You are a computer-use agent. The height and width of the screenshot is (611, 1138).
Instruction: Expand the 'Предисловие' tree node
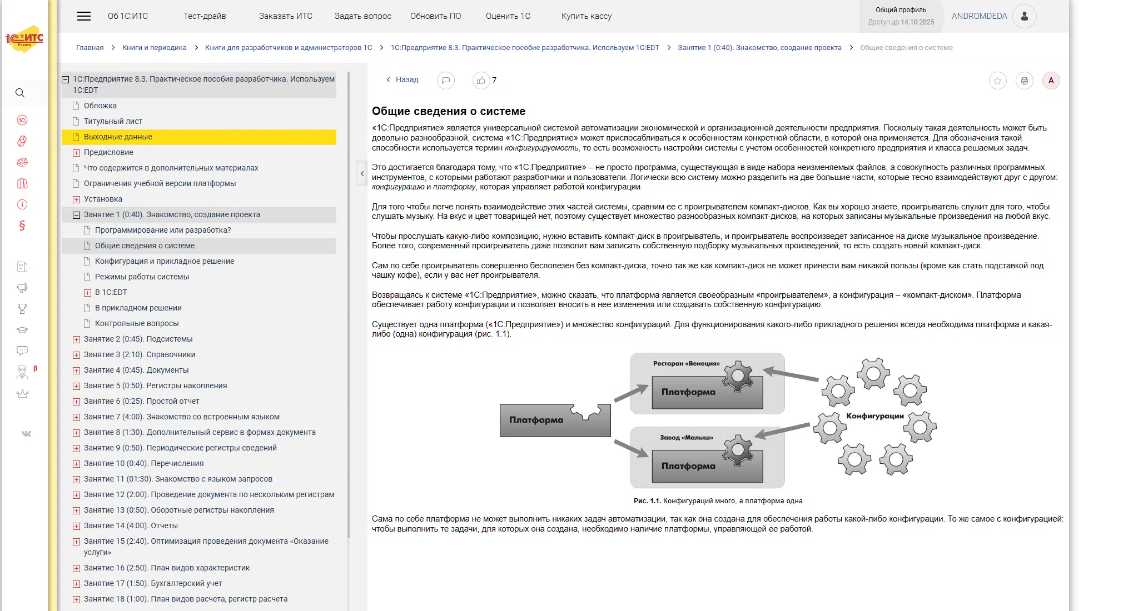pyautogui.click(x=77, y=153)
